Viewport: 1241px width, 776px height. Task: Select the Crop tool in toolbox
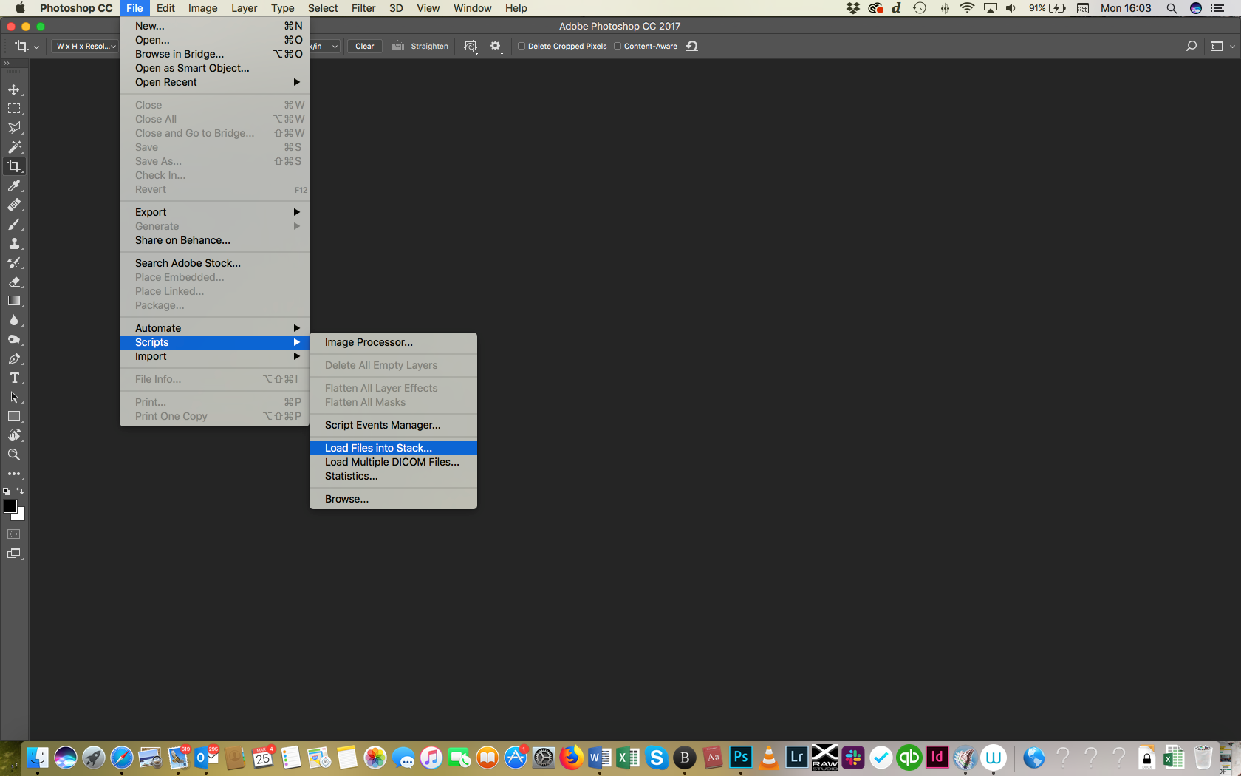click(14, 166)
